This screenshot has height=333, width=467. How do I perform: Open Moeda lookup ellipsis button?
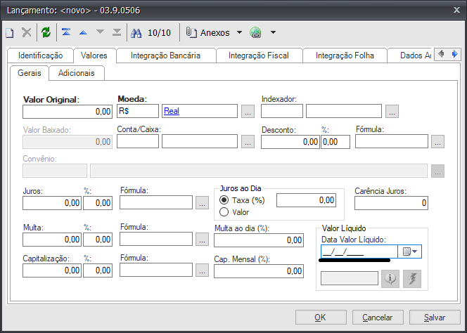tap(248, 111)
